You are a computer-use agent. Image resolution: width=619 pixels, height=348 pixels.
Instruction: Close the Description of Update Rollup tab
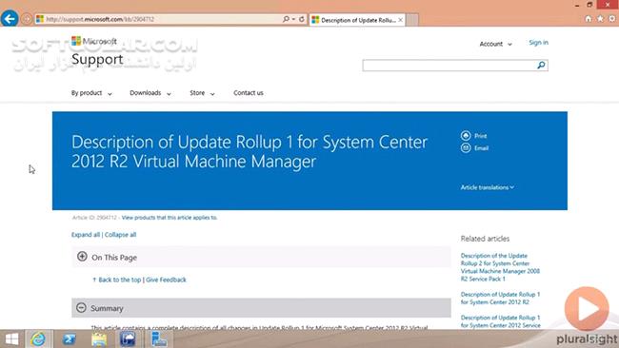[400, 20]
